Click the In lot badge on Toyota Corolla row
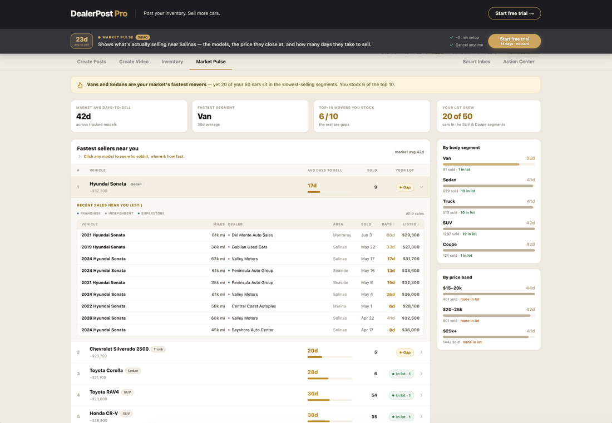Viewport: 612px width, 423px height. (x=402, y=374)
